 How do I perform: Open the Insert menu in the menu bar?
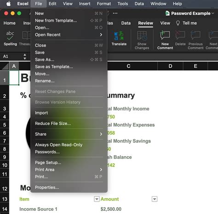(85, 4)
